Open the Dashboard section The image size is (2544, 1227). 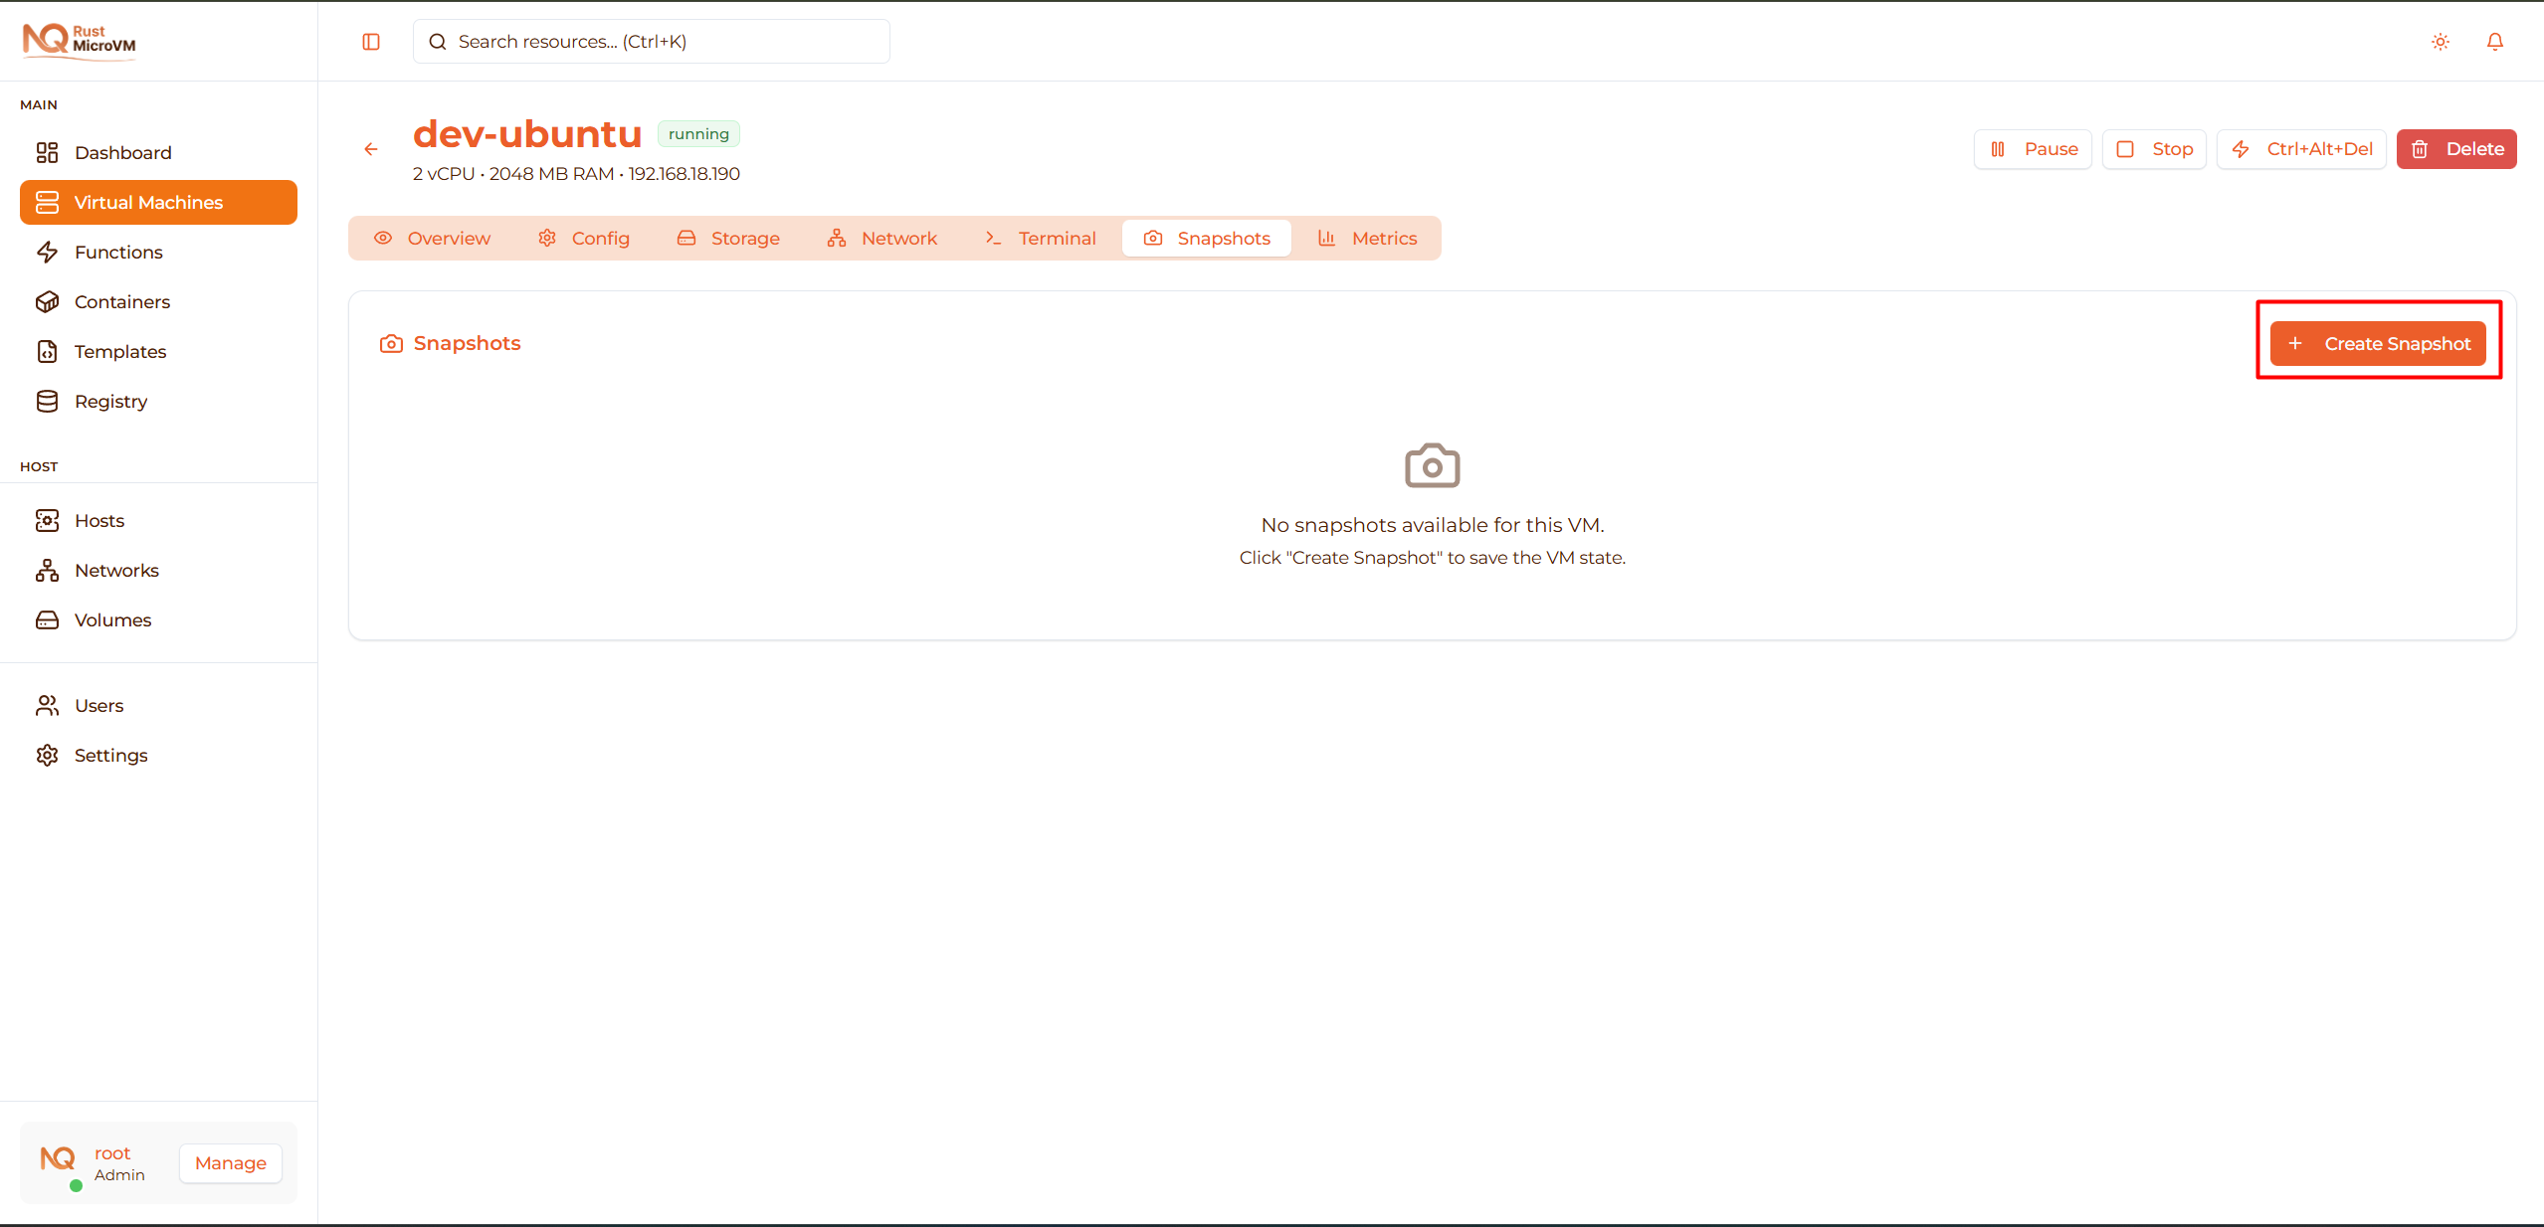tap(122, 152)
